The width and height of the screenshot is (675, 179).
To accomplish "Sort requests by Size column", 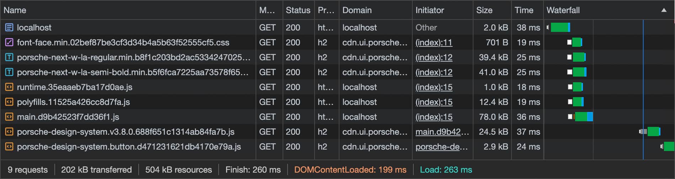I will pos(492,10).
